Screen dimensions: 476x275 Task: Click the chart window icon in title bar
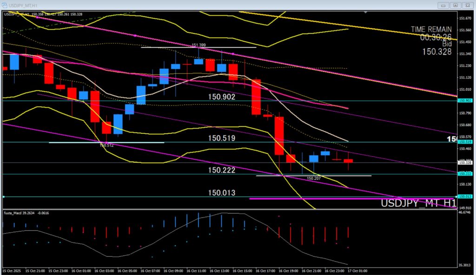(x=5, y=4)
